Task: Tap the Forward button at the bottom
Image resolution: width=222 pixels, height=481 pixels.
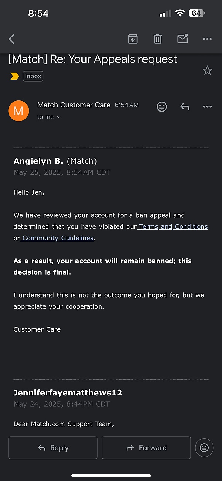Action: pyautogui.click(x=146, y=448)
